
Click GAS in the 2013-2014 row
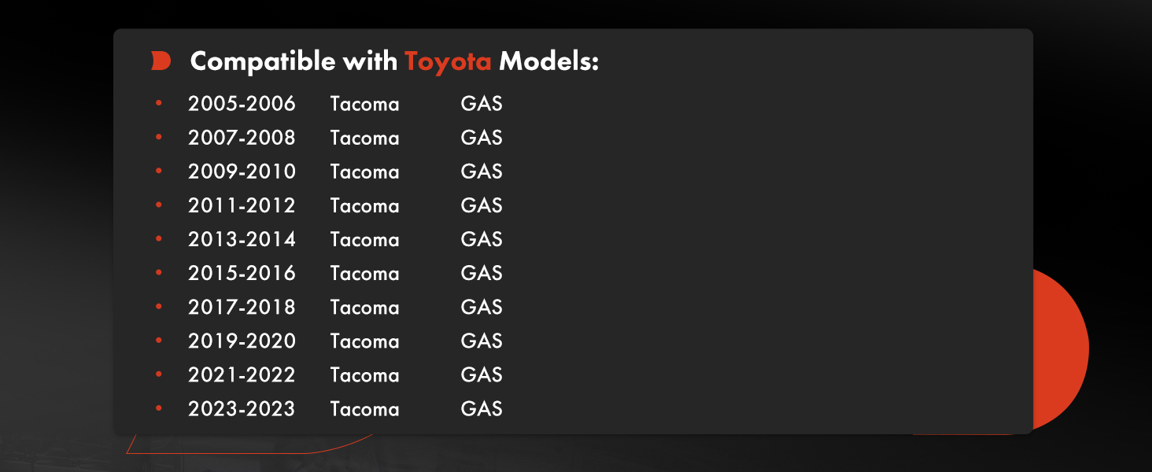[x=482, y=239]
